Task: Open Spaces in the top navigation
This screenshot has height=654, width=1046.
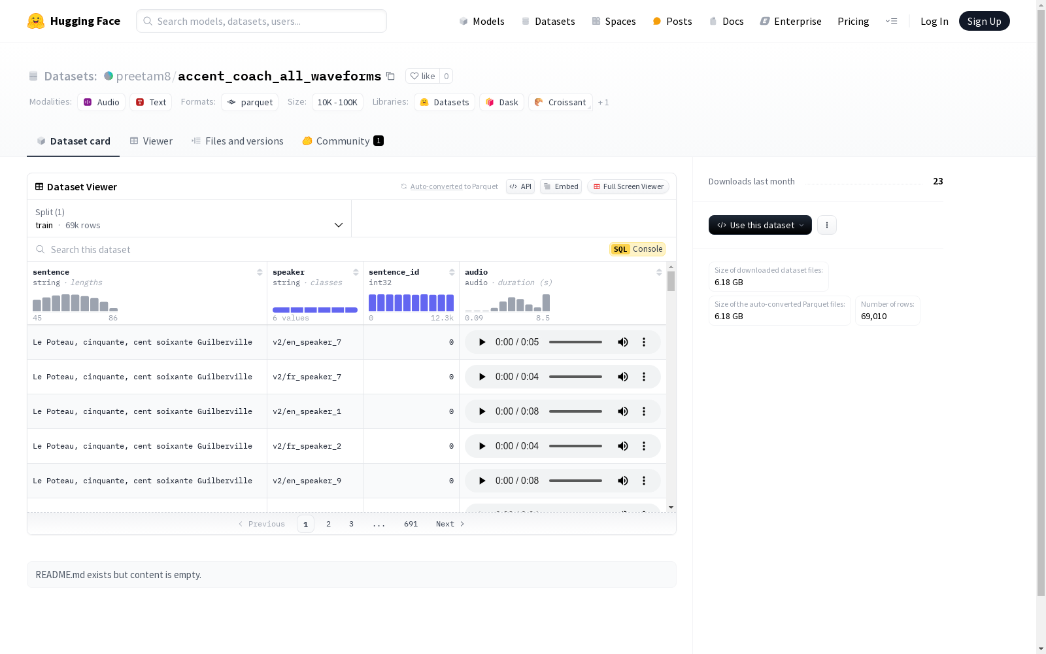Action: point(614,21)
